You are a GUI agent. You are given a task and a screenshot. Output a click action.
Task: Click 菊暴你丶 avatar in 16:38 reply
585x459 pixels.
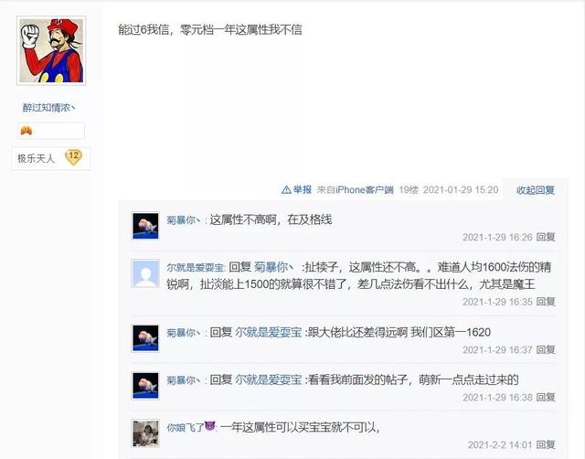145,386
